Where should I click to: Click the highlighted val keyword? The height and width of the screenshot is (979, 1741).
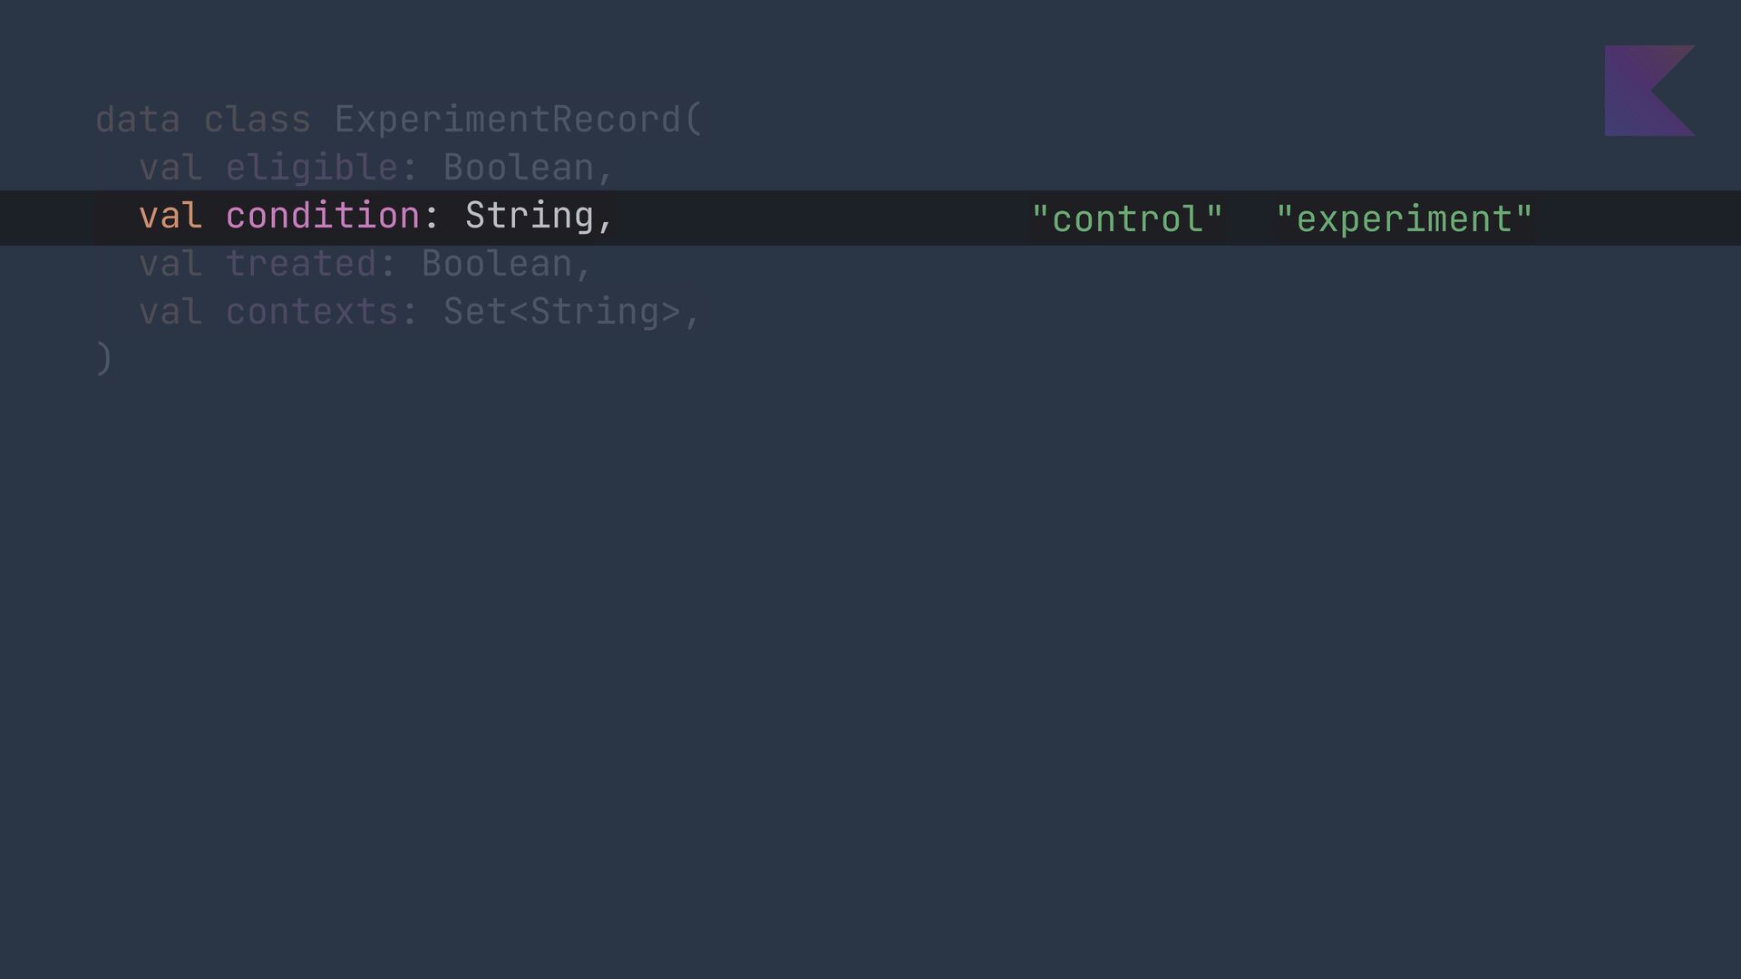click(x=170, y=216)
